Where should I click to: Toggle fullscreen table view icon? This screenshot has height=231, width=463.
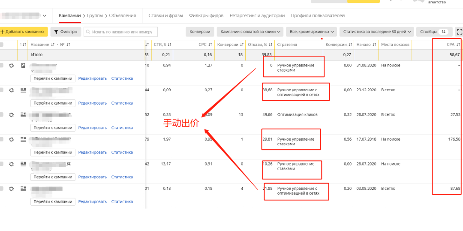[459, 32]
